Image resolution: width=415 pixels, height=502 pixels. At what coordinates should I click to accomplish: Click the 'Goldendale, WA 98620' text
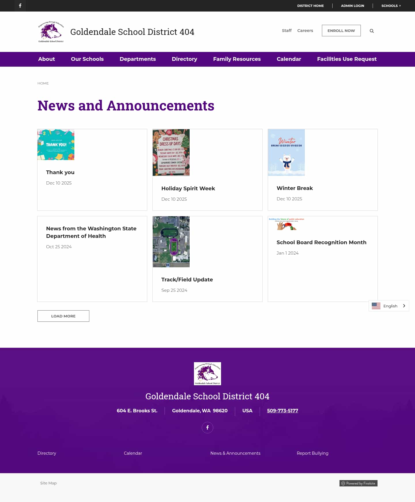pyautogui.click(x=200, y=411)
